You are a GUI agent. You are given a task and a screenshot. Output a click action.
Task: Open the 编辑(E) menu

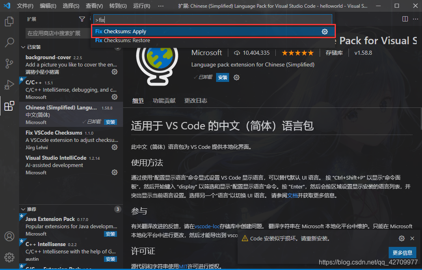(x=48, y=6)
